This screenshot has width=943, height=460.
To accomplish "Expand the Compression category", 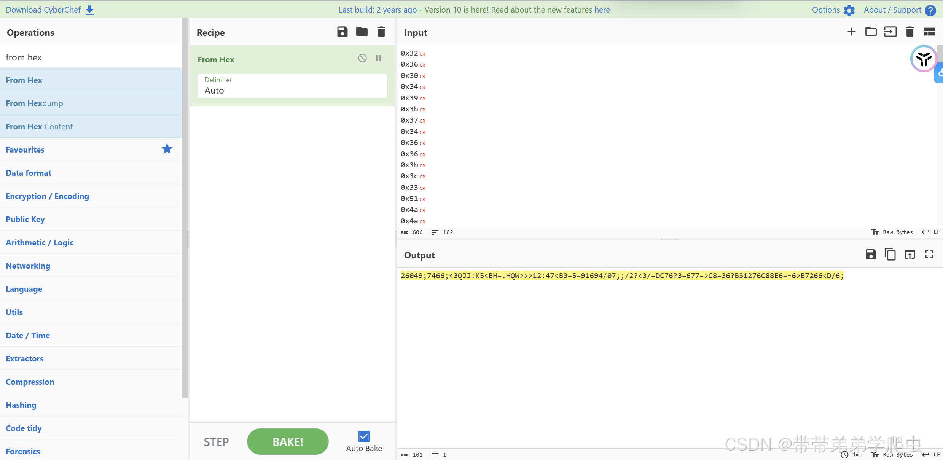I will pyautogui.click(x=91, y=382).
